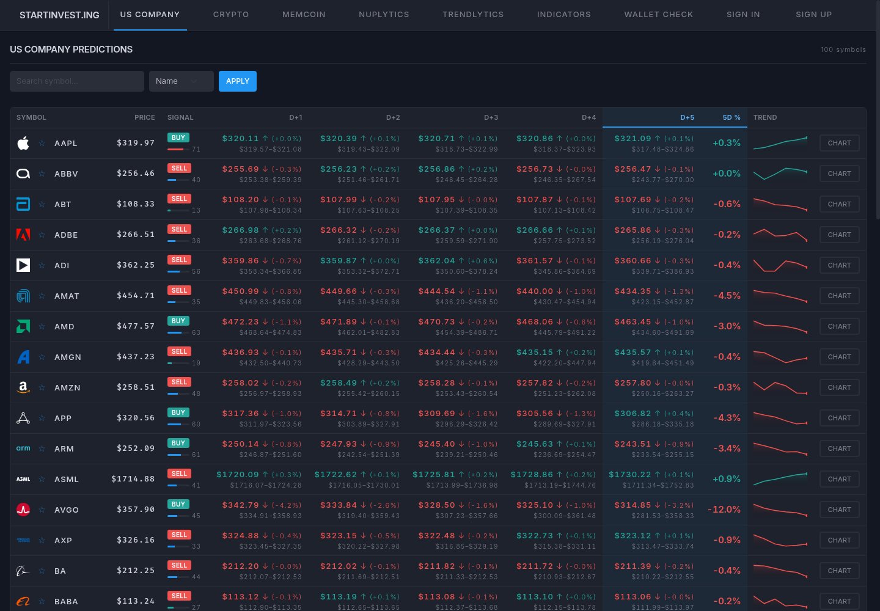880x611 pixels.
Task: Click the AbbVie logo icon in ABBV row
Action: [23, 174]
